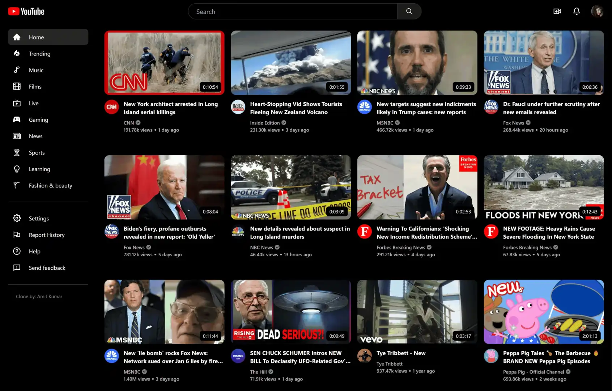Open 'Dr. Fauci under further scrutiny' title
The height and width of the screenshot is (391, 612).
pos(551,108)
